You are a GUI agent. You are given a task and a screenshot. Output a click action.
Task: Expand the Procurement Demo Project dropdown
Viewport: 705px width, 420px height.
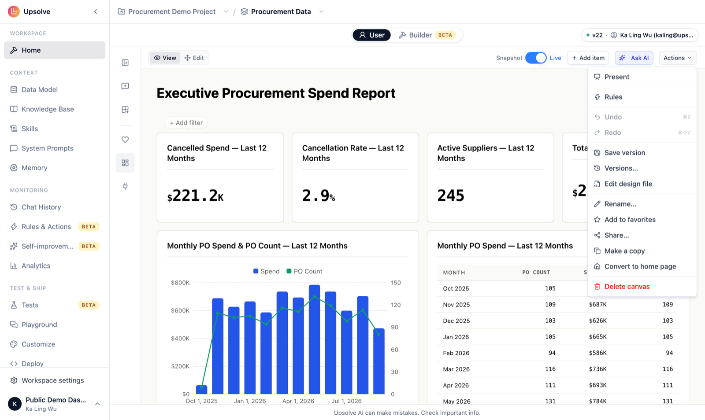point(226,12)
